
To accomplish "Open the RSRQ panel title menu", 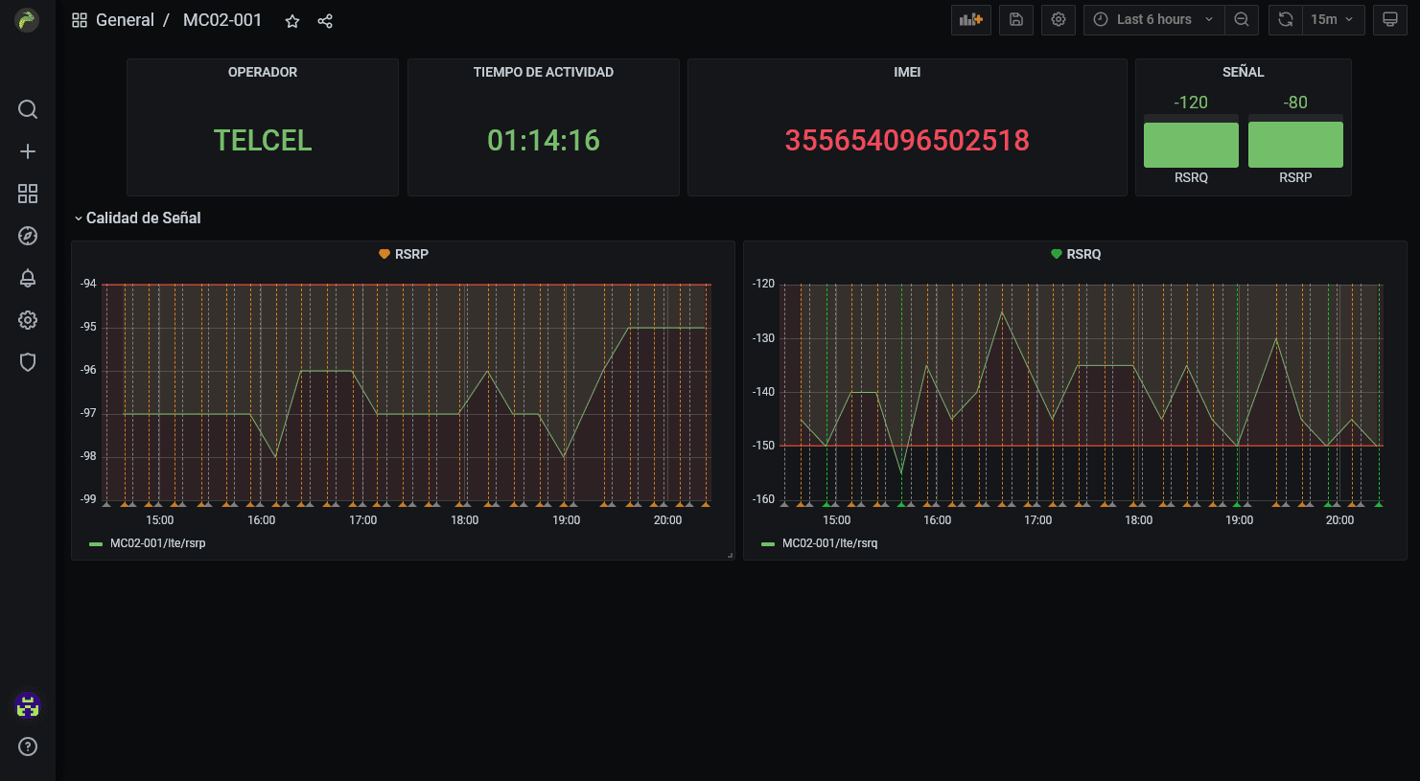I will [1083, 254].
